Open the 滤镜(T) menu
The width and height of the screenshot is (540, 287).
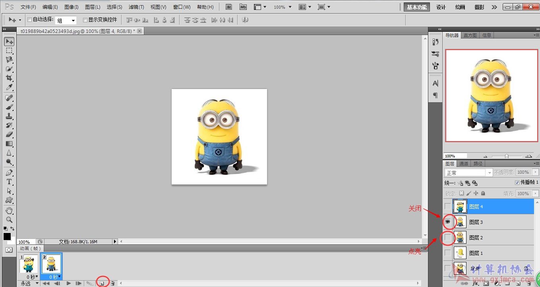pyautogui.click(x=136, y=7)
